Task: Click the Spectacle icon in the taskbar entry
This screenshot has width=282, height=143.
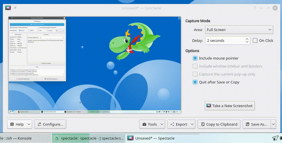Action: (x=130, y=138)
